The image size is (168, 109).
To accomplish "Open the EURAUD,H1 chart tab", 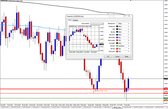I will pyautogui.click(x=36, y=107).
